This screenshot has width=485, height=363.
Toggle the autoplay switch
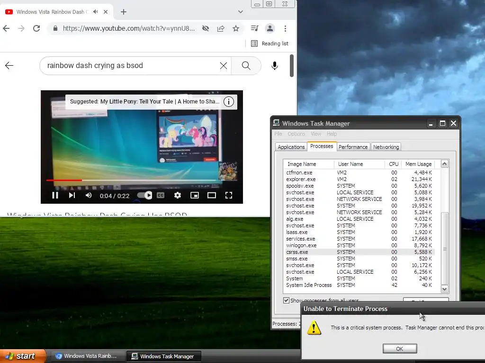click(144, 195)
